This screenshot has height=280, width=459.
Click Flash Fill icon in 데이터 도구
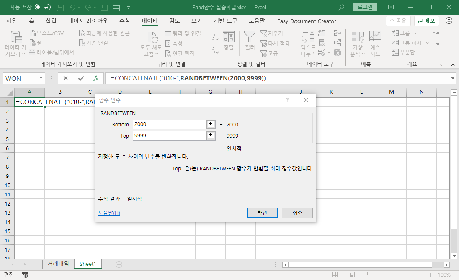pos(322,33)
